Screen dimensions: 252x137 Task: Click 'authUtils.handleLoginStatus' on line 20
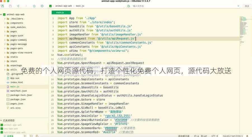click(x=140, y=95)
